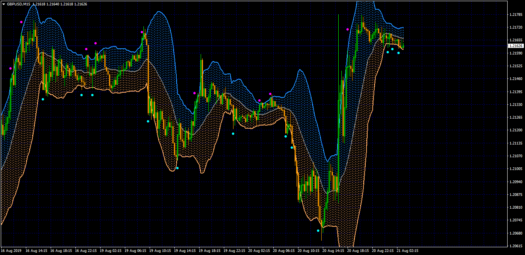The image size is (525, 255).
Task: Click the small triangle beside GBPUSD,M15 title
Action: (x=3, y=4)
